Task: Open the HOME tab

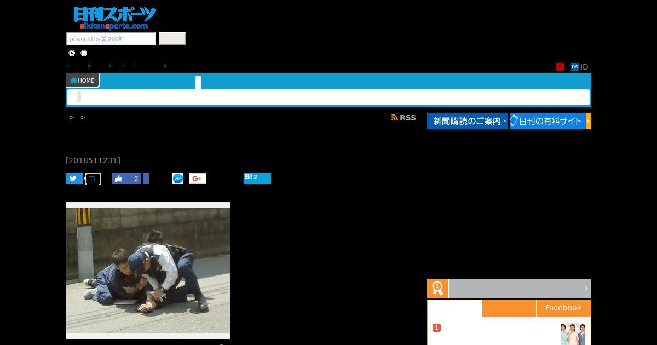Action: (x=82, y=81)
